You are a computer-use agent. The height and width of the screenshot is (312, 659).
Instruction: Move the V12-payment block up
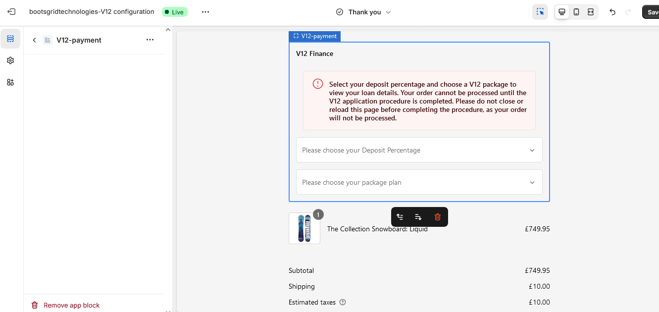click(400, 217)
